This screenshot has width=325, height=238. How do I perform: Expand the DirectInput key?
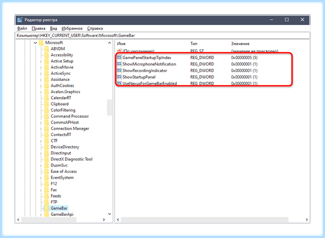click(41, 153)
